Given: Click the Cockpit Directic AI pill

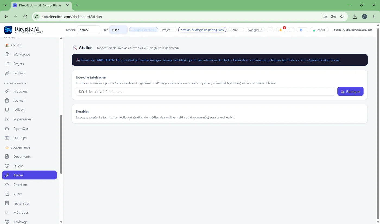Looking at the screenshot, I should coord(144,30).
